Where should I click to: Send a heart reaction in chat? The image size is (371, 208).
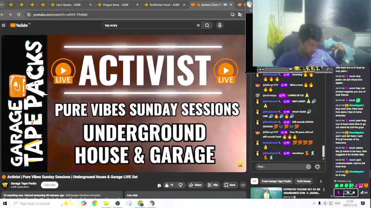[x=317, y=167]
